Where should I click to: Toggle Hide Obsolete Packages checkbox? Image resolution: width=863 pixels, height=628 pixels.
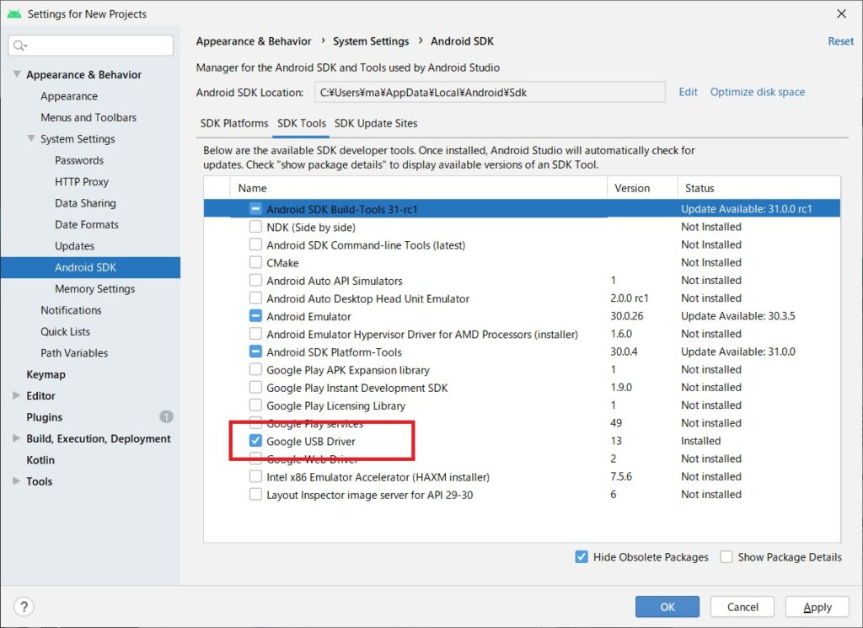point(582,557)
